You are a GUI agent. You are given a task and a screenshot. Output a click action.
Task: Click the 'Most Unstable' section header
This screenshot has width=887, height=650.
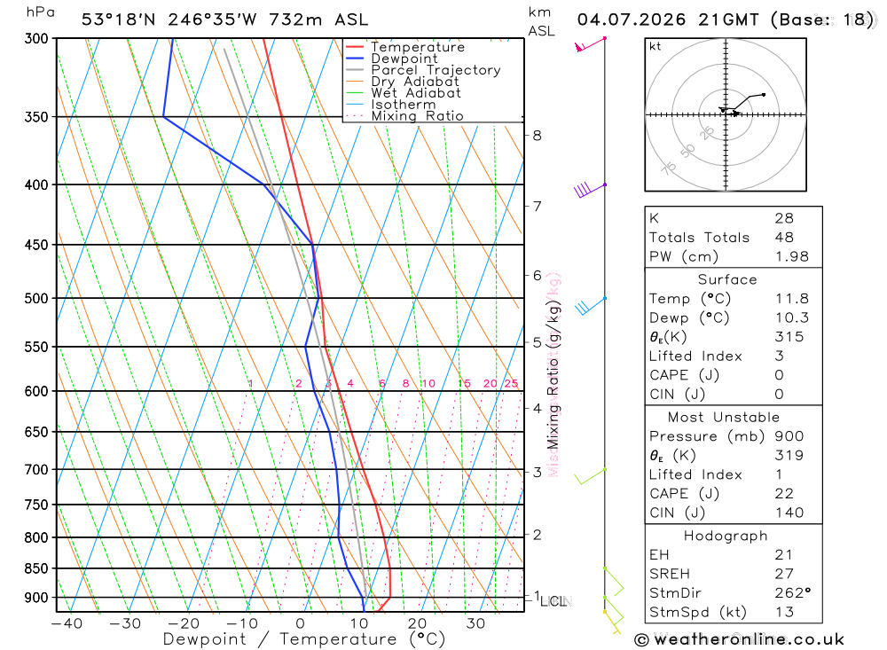point(724,418)
